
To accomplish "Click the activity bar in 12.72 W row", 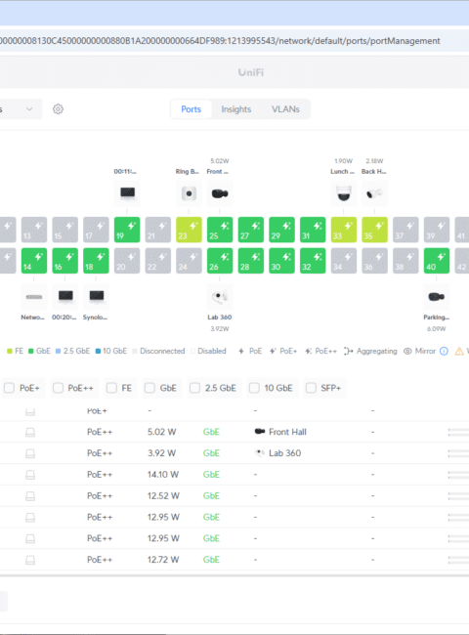I will click(x=458, y=560).
